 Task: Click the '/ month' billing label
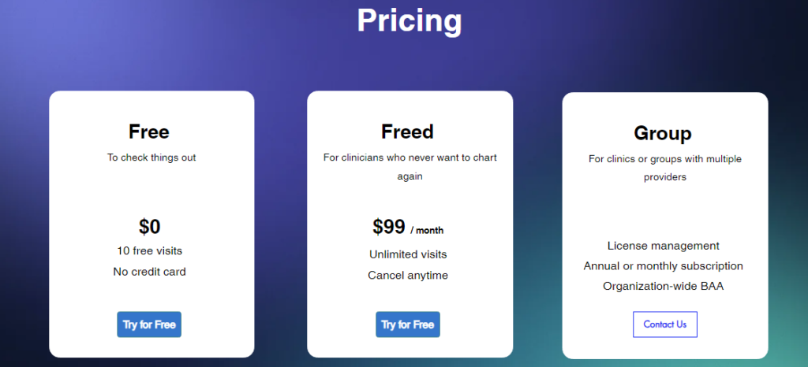pyautogui.click(x=427, y=231)
